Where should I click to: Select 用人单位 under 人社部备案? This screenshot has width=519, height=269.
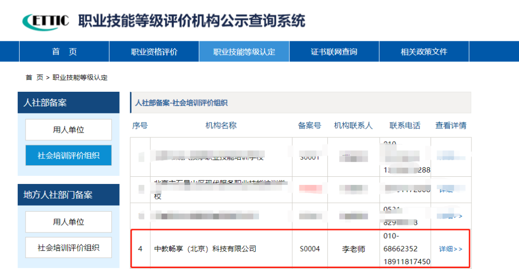coord(68,130)
